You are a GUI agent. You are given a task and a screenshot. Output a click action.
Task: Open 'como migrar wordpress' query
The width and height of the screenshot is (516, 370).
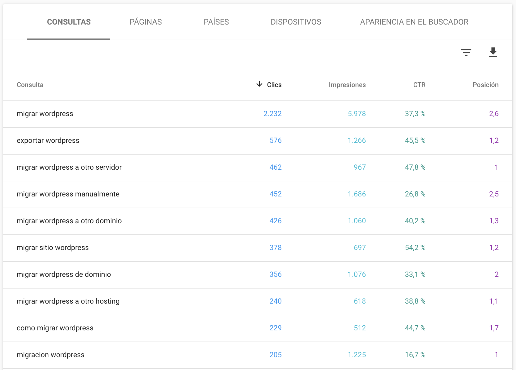click(x=55, y=328)
